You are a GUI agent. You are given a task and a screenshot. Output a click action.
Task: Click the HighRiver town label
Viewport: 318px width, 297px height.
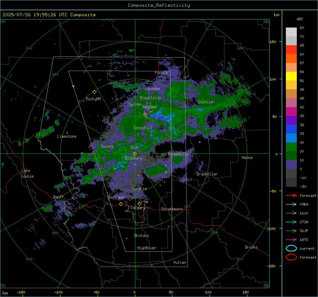[x=147, y=248]
